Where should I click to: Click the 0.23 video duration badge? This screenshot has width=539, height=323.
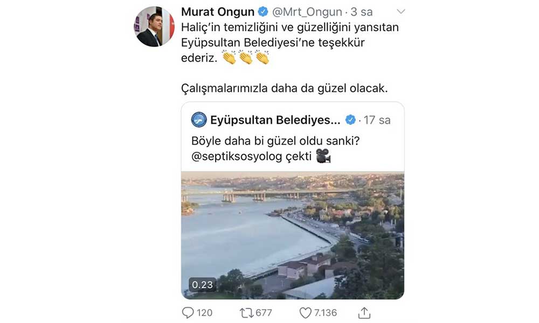(202, 285)
